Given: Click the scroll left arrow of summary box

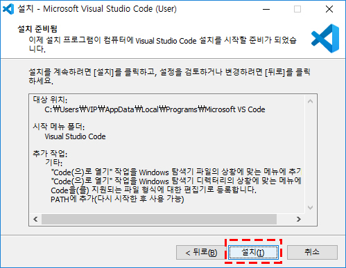Looking at the screenshot, I should tap(35, 219).
